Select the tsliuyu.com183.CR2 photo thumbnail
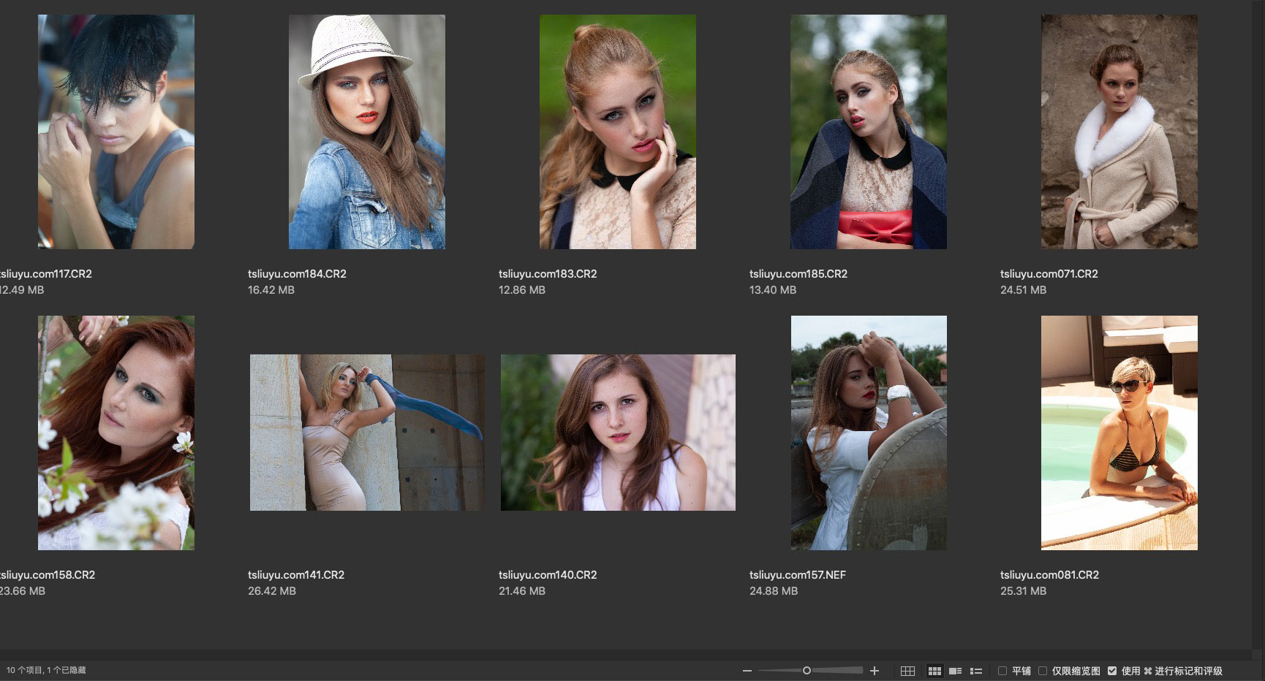This screenshot has width=1265, height=681. [617, 132]
